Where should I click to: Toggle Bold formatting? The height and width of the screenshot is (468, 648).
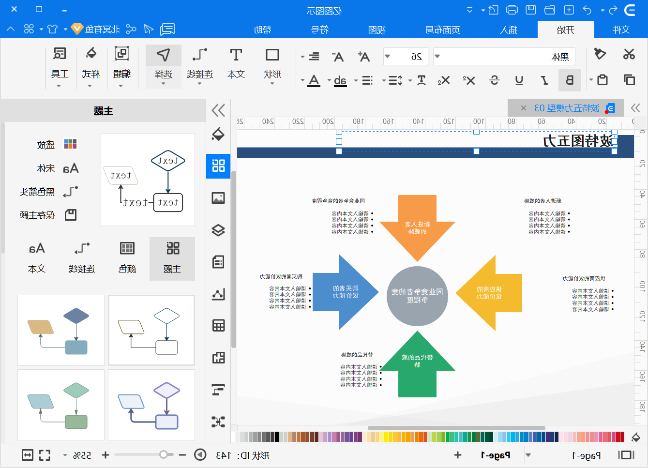(x=570, y=80)
